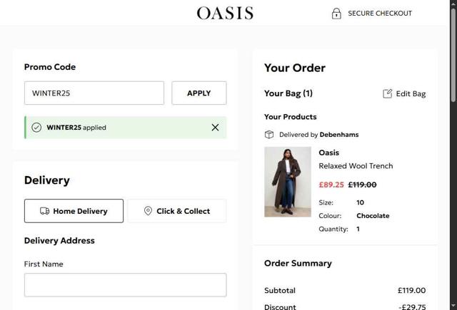The width and height of the screenshot is (457, 310).
Task: Focus the promo code input field
Action: coord(94,93)
